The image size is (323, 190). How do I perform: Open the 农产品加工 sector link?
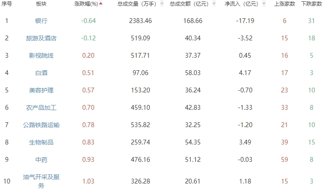pyautogui.click(x=41, y=108)
